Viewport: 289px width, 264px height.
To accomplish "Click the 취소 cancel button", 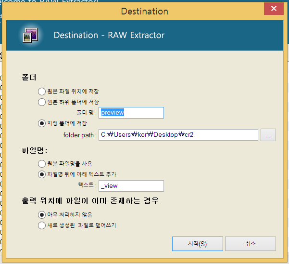I will point(251,244).
